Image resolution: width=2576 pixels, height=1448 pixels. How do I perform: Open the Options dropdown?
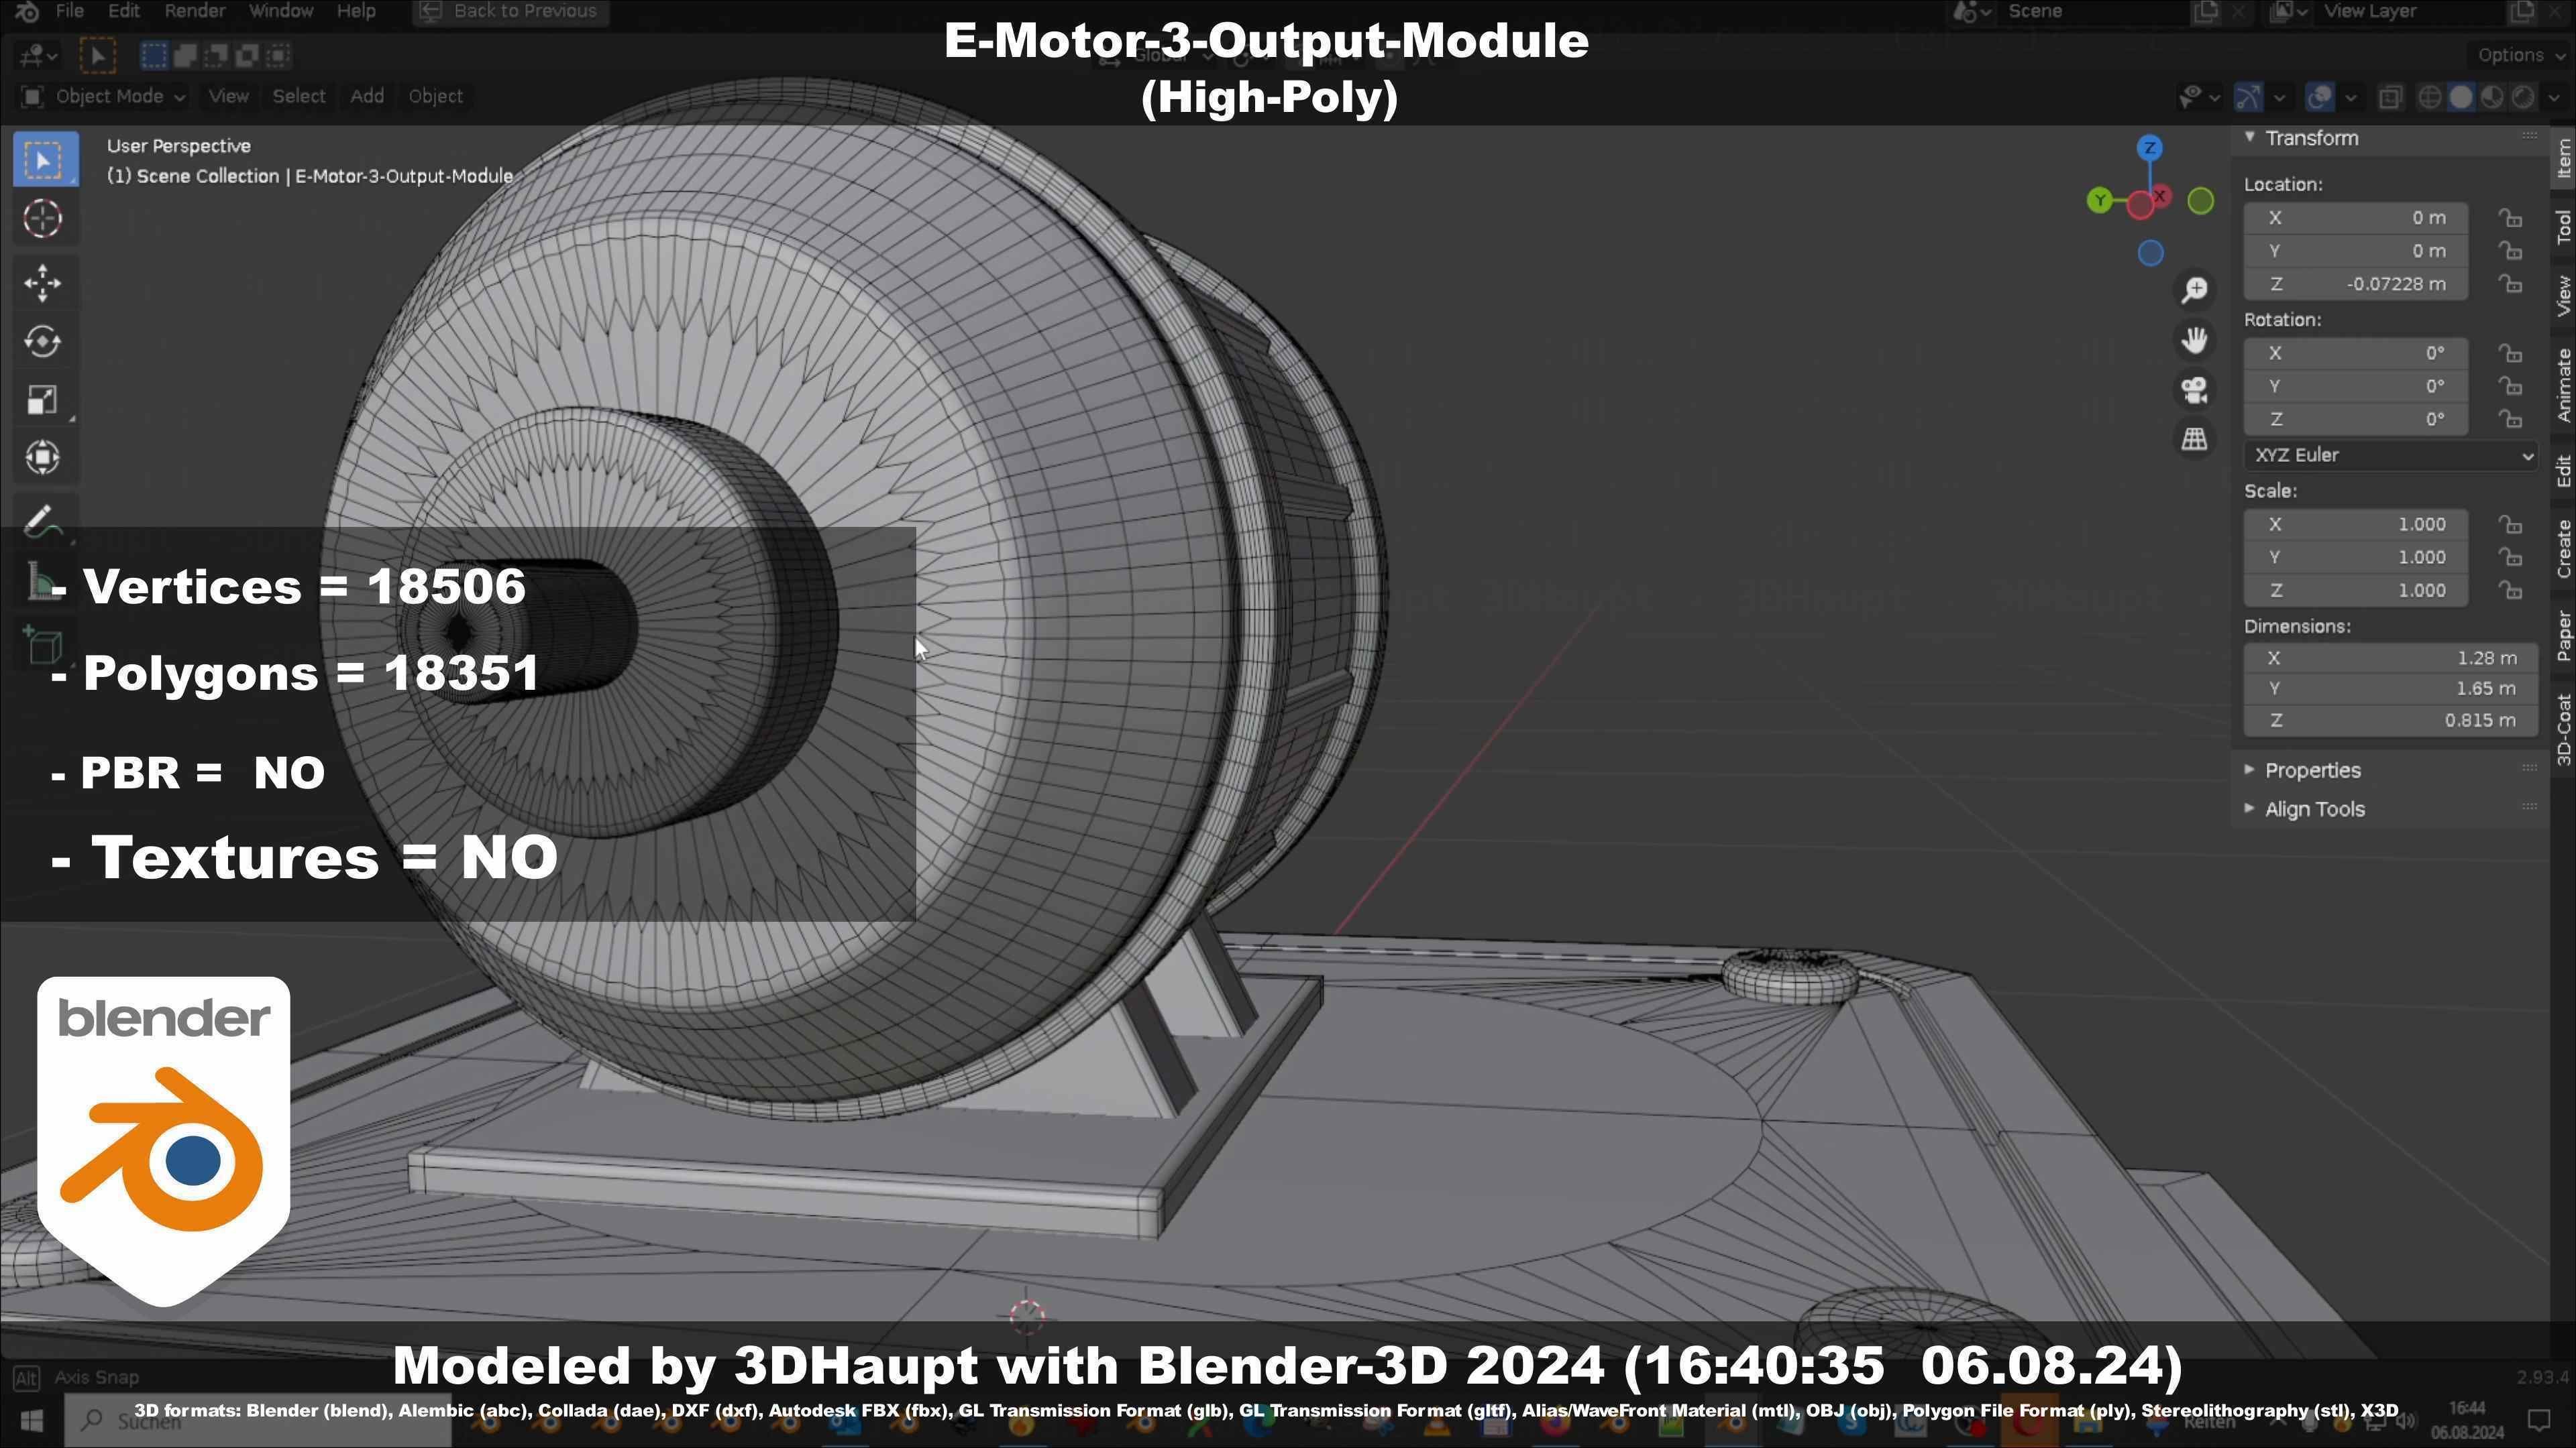point(2519,55)
